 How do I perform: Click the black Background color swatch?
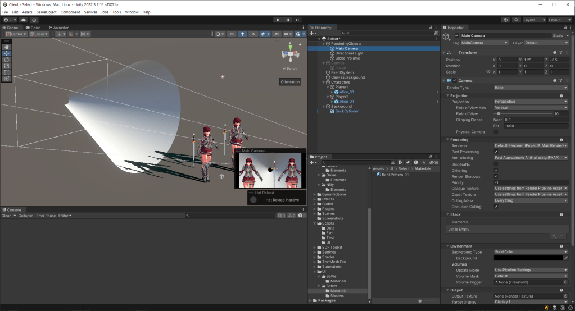528,258
